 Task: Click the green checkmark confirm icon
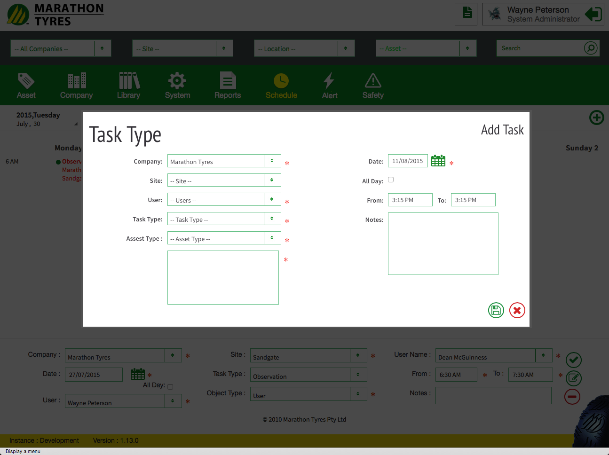coord(573,360)
